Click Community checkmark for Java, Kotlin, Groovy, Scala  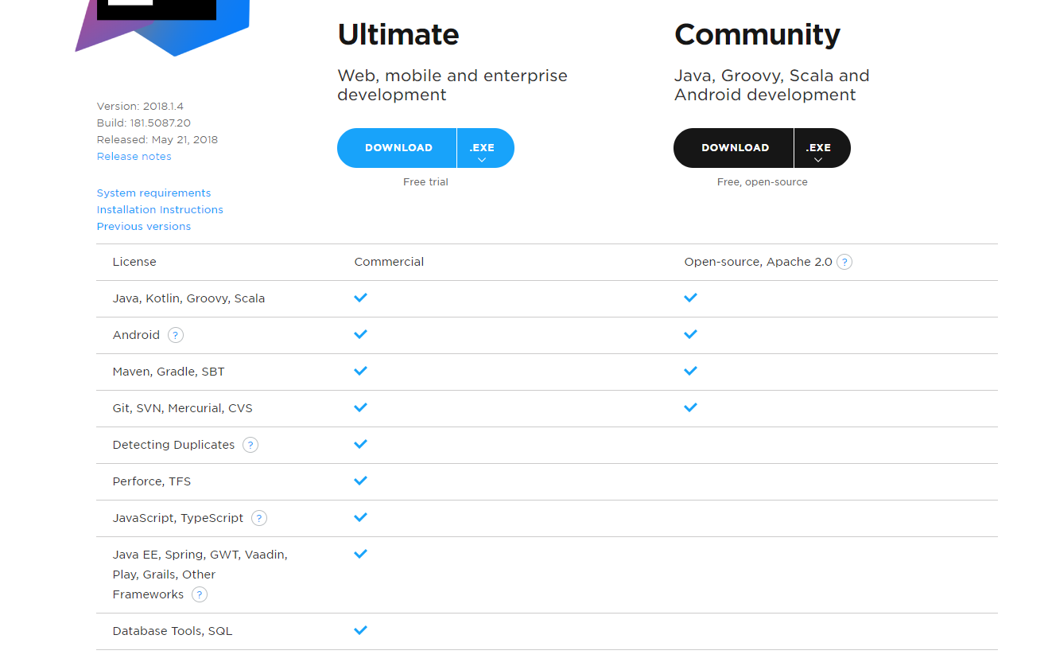[690, 298]
